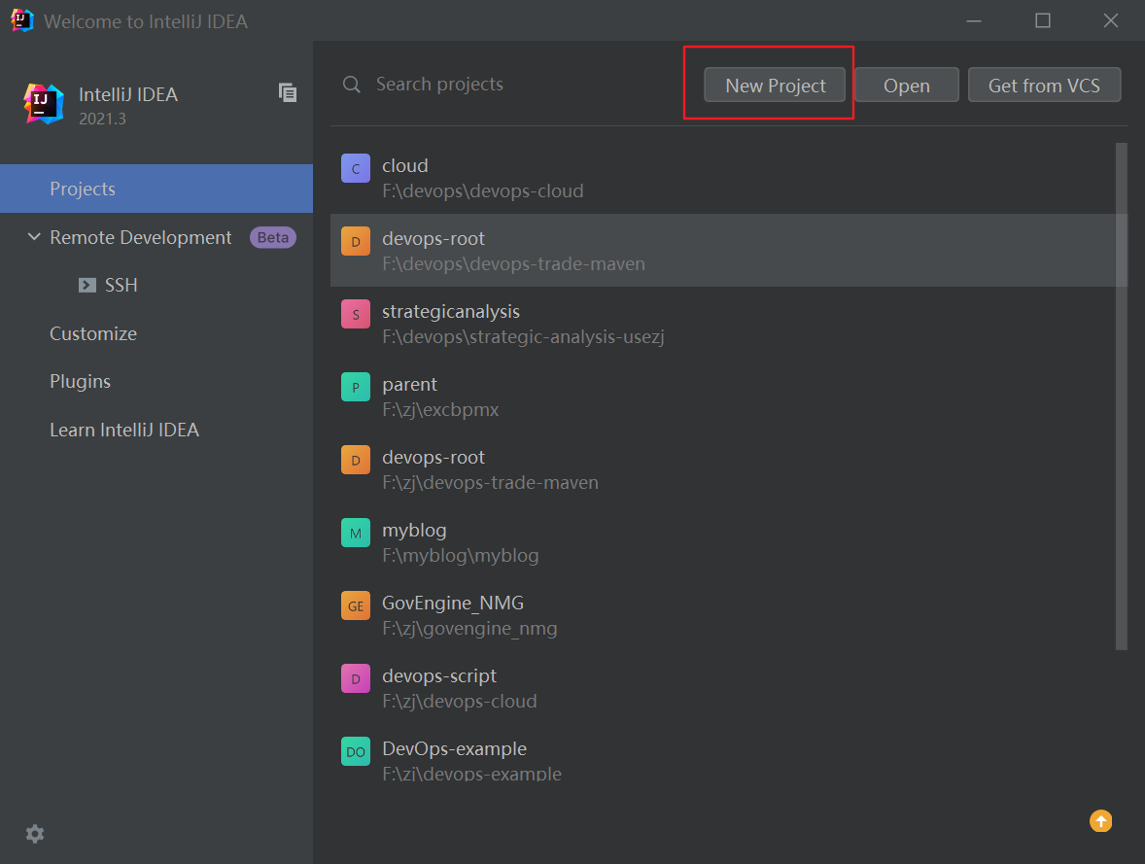
Task: Click path F:\zj\devops-trade-maven
Action: (490, 483)
